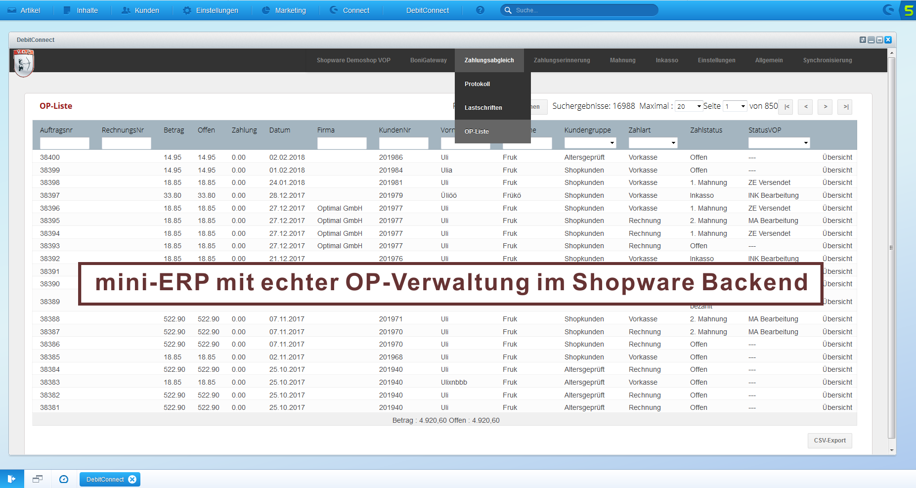Open the Einstellungen menu in top bar
Viewport: 916px width, 488px height.
click(211, 10)
